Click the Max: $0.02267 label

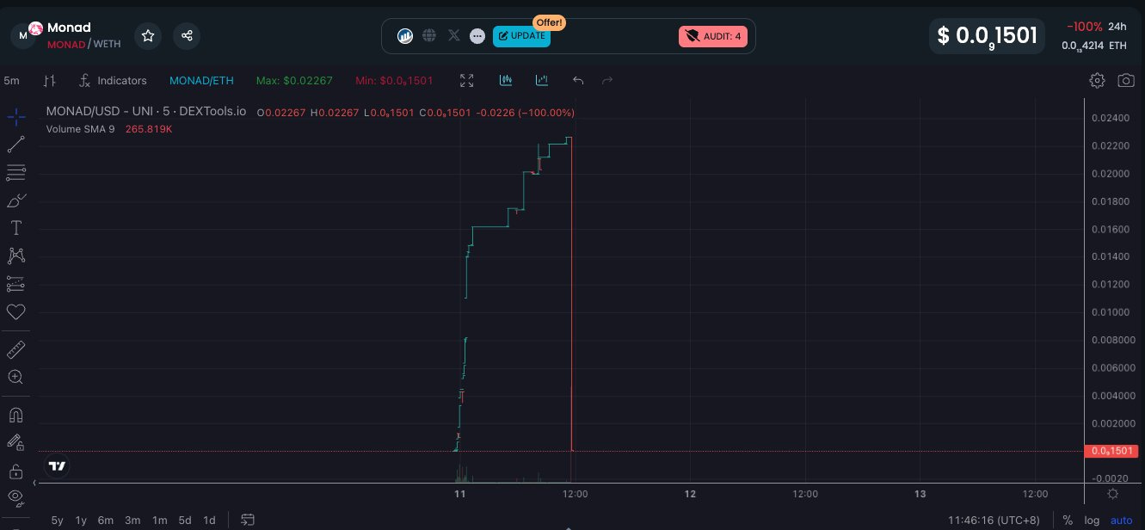point(294,80)
